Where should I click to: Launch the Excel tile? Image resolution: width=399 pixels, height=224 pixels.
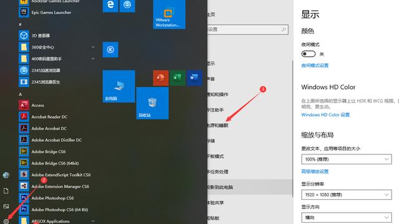coord(178,78)
